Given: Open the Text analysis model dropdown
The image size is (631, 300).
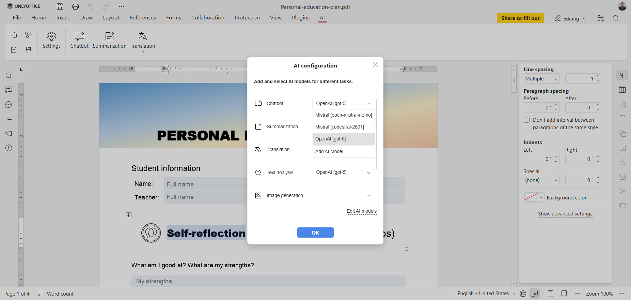Looking at the screenshot, I should point(342,172).
